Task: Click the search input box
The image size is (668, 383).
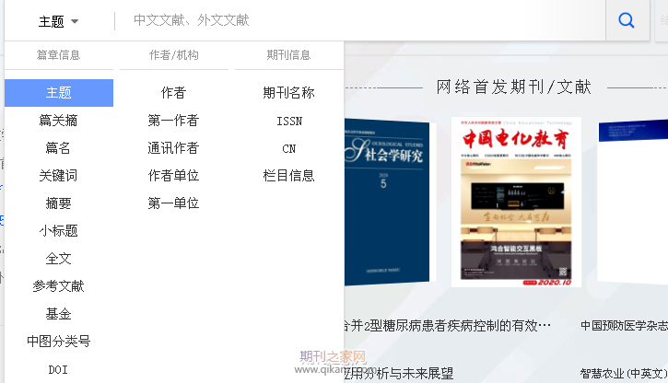Action: click(360, 20)
